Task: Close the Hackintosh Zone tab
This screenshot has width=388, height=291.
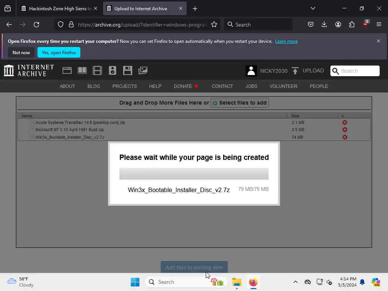Action: (x=95, y=9)
